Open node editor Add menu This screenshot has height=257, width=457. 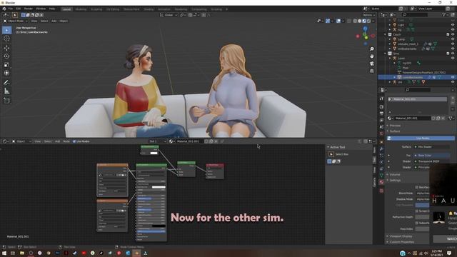57,141
